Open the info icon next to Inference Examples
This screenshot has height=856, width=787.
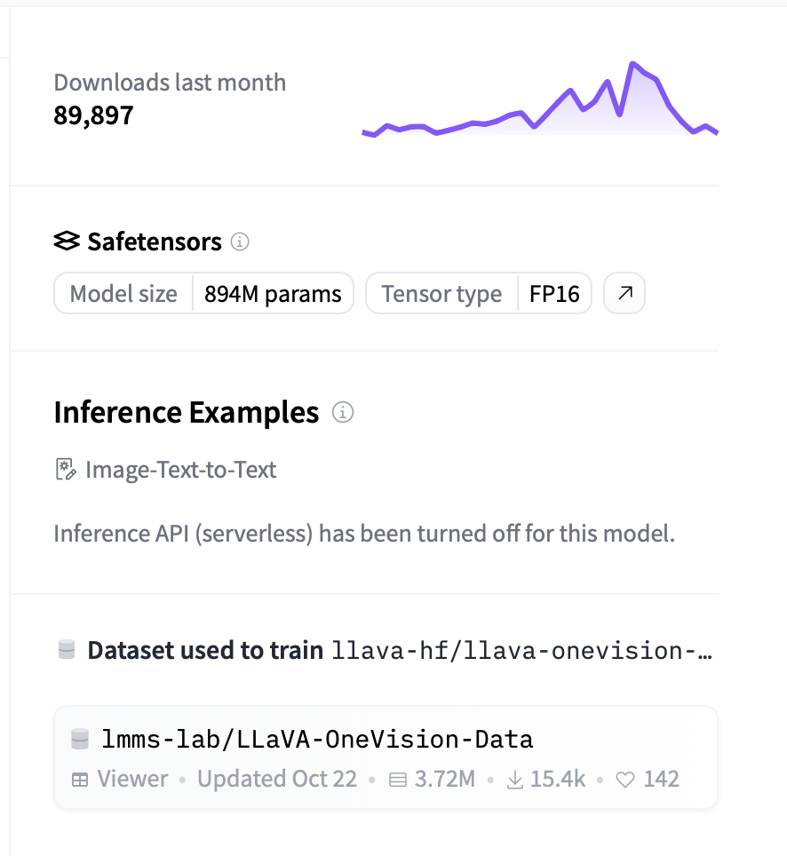342,412
